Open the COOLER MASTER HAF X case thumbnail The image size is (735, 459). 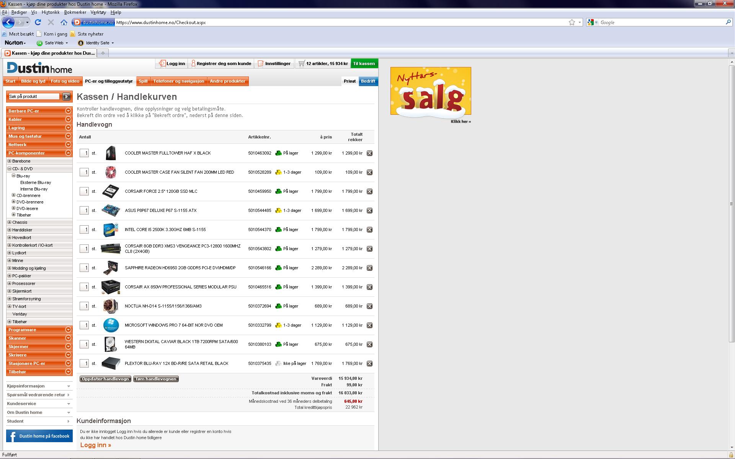click(x=111, y=153)
